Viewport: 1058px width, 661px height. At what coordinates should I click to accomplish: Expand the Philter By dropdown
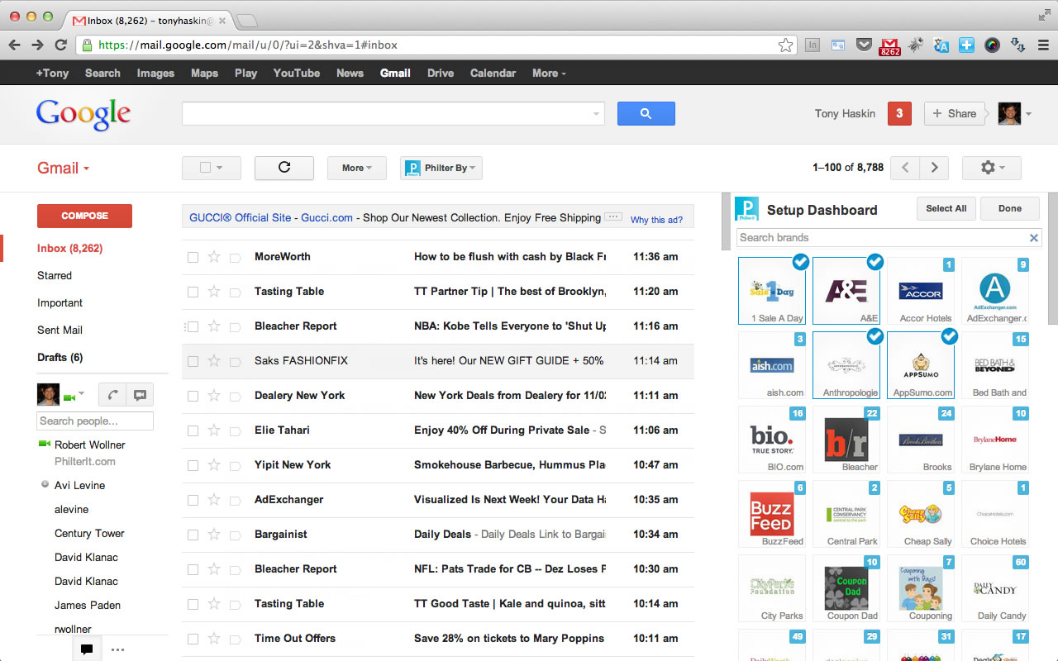pos(441,168)
